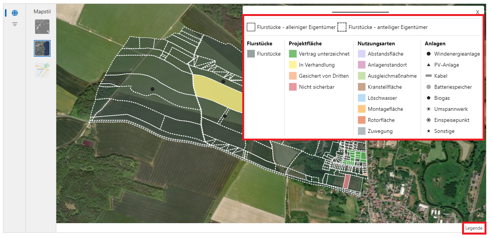Click the globe map style icon
Image resolution: width=491 pixels, height=238 pixels.
15,13
